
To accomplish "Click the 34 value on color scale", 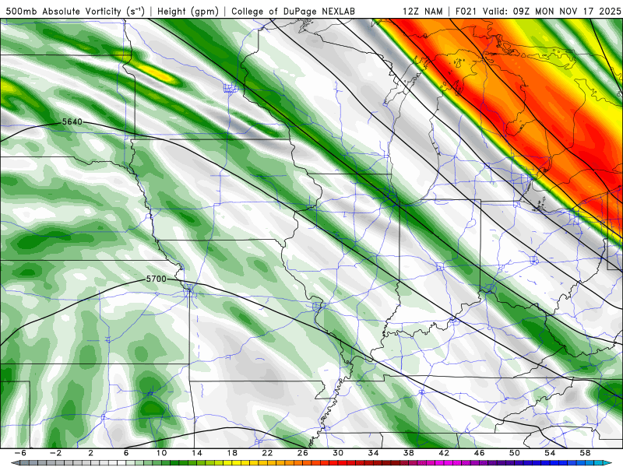I will 373,453.
